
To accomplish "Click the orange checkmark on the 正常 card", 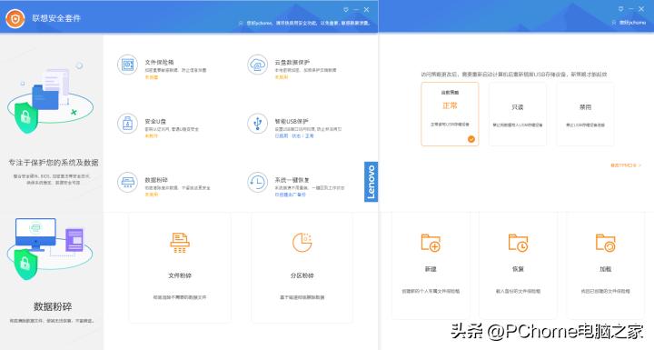I will 471,139.
